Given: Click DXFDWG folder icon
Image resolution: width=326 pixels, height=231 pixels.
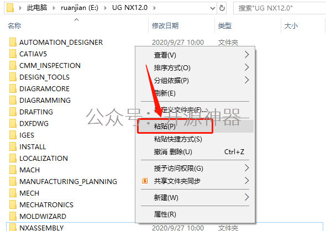Looking at the screenshot, I should pos(13,123).
